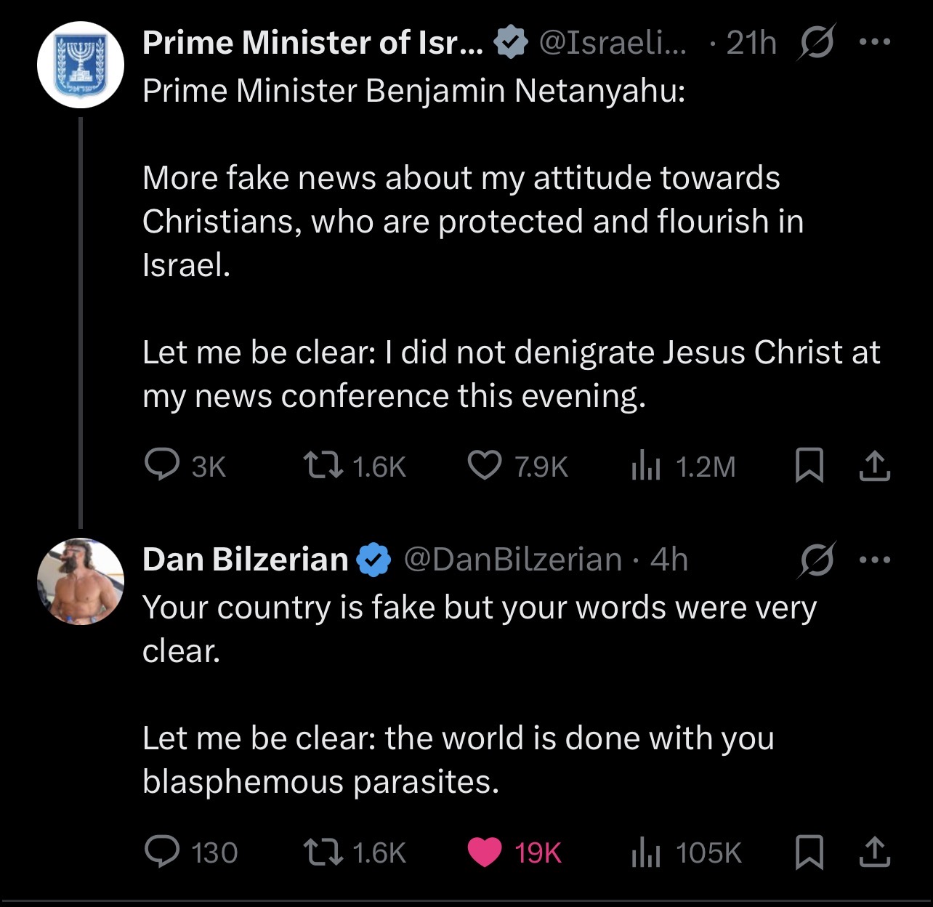Share Dan Bilzerian's reply

click(874, 852)
